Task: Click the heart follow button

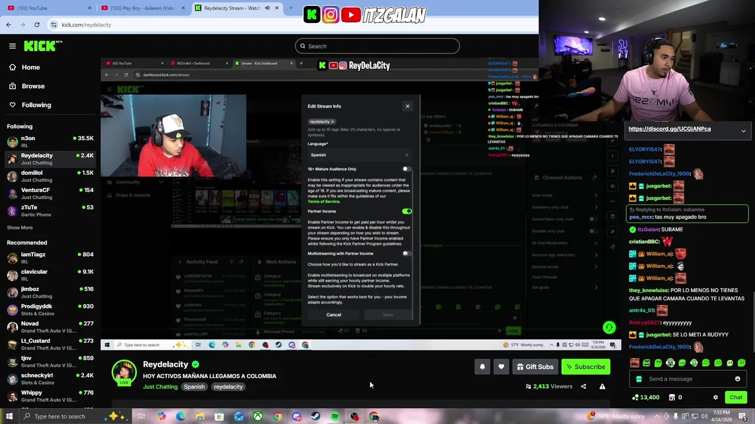Action: coord(501,367)
